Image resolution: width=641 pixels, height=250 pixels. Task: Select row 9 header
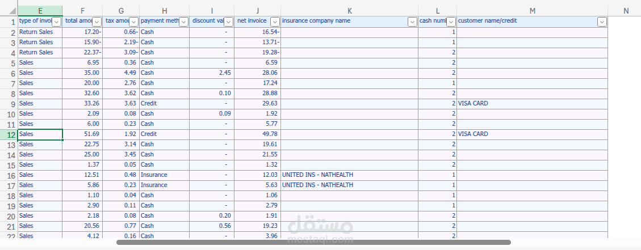[9, 104]
